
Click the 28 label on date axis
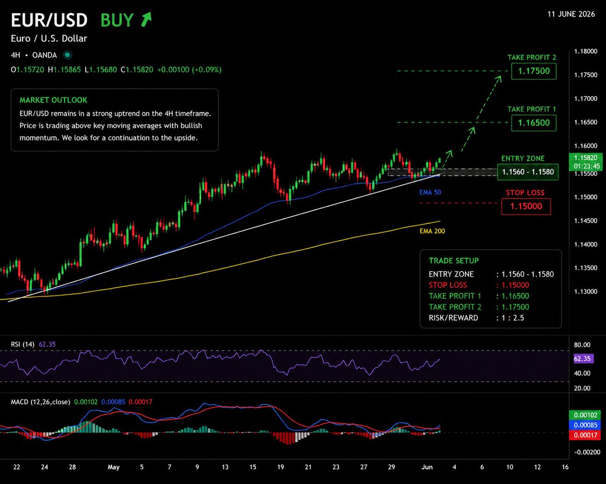(x=72, y=467)
